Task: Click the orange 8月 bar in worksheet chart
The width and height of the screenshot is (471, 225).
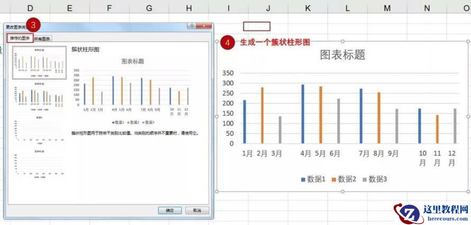Action: pos(379,118)
